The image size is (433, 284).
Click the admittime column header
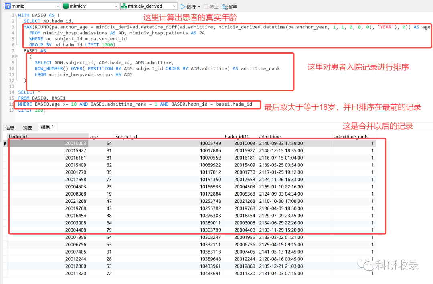[295, 136]
